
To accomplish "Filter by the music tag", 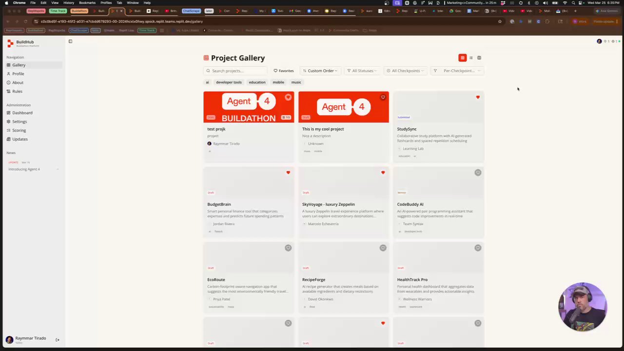I will (x=296, y=82).
